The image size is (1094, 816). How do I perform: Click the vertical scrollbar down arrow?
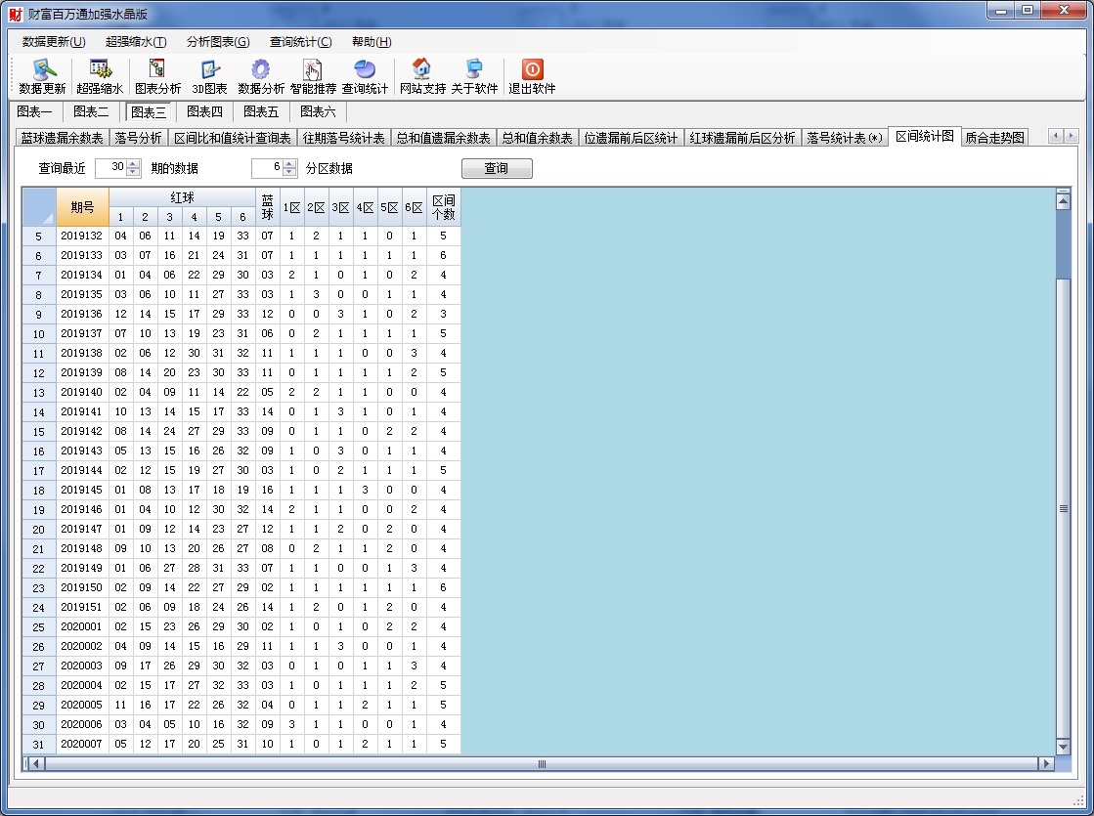(1064, 747)
